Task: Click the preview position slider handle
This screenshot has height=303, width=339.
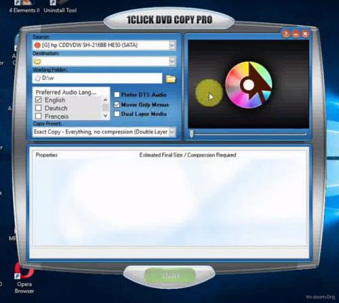Action: [192, 134]
